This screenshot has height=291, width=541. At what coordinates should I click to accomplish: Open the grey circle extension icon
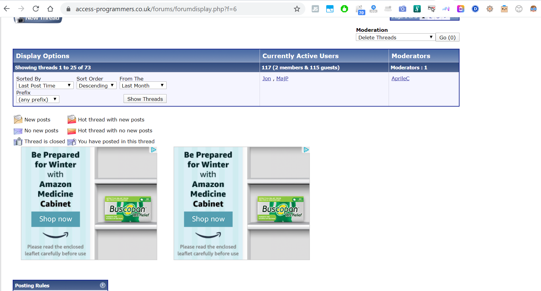[x=519, y=9]
